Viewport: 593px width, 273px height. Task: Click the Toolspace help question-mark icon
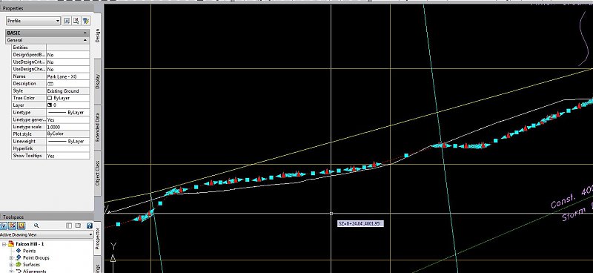pos(89,226)
